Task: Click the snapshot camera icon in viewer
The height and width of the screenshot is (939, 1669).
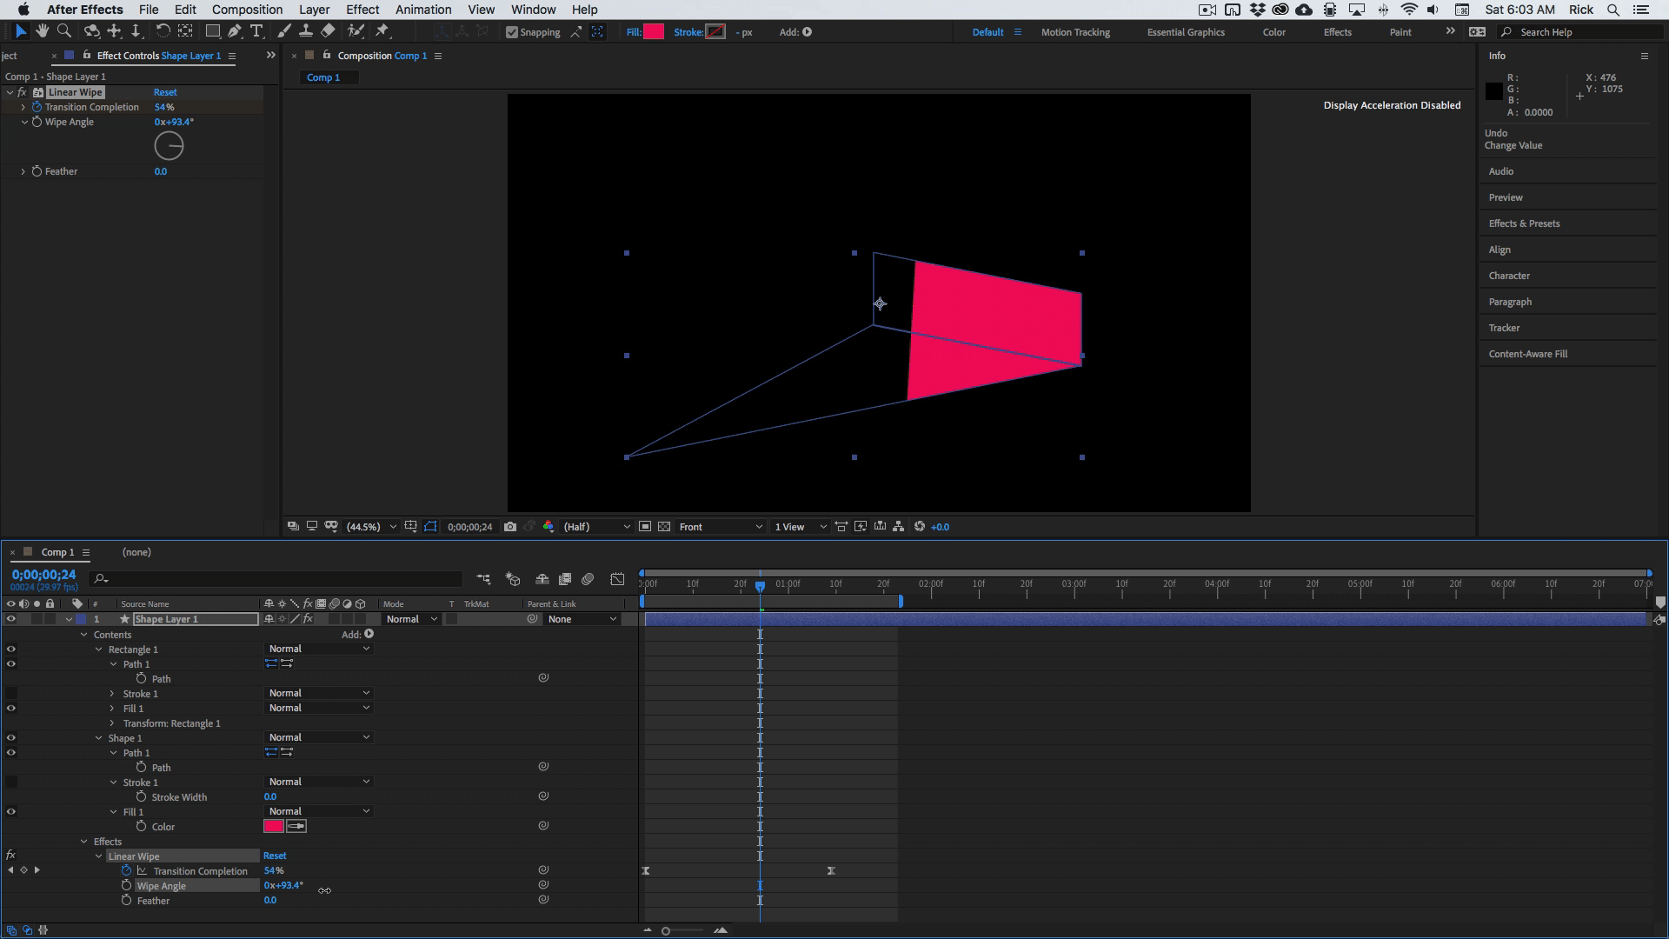Action: 510,527
